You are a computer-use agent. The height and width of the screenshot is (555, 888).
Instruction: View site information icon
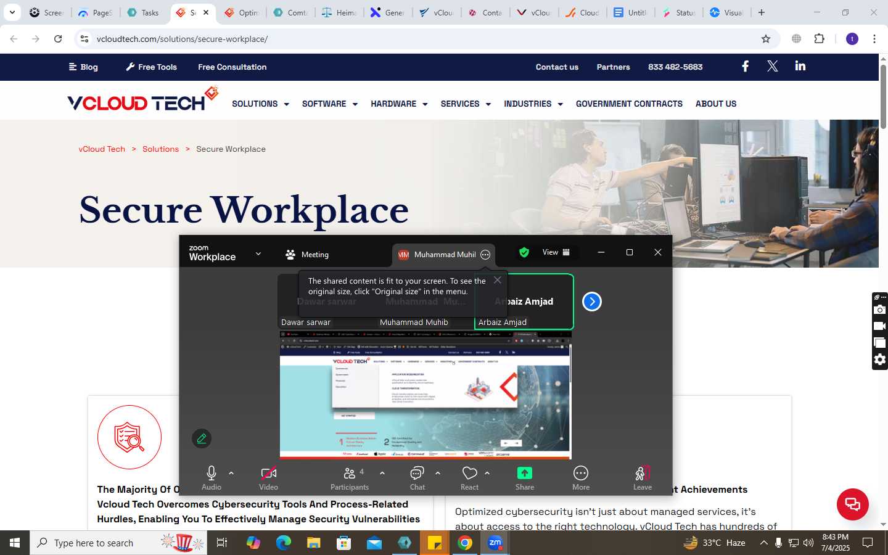tap(84, 39)
